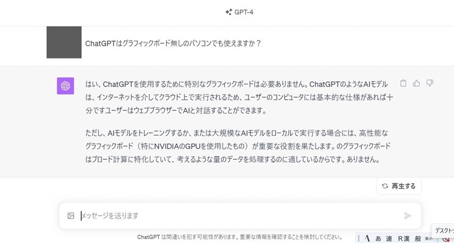
Task: Open the GPT-4 model label at top
Action: [x=244, y=12]
